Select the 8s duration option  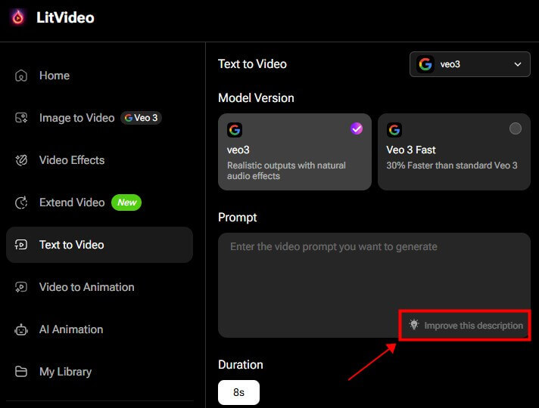coord(239,392)
